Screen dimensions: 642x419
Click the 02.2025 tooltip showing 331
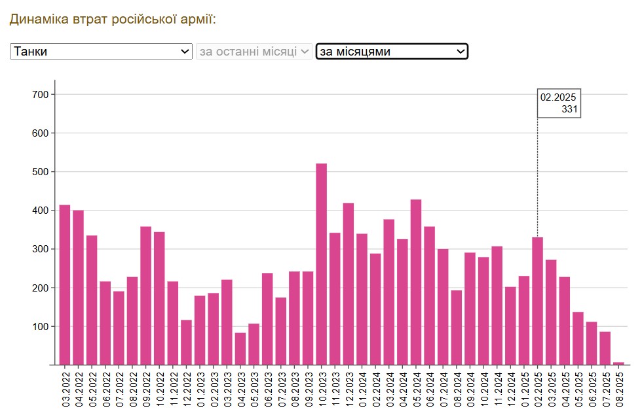(559, 103)
